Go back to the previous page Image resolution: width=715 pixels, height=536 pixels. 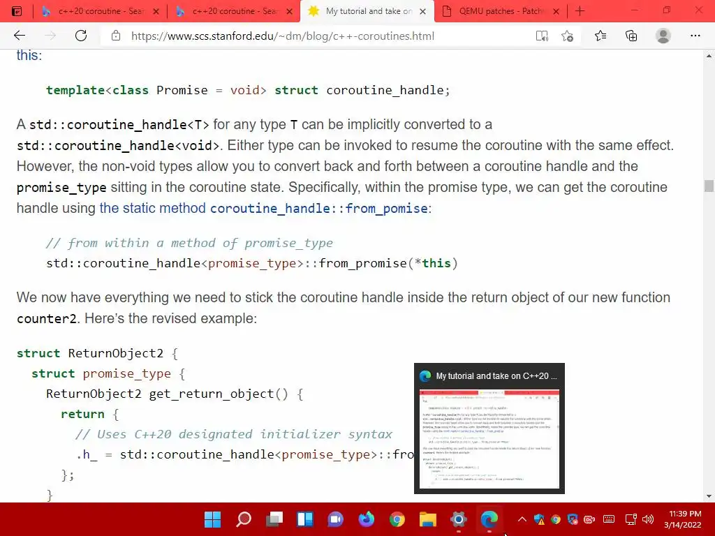point(20,36)
